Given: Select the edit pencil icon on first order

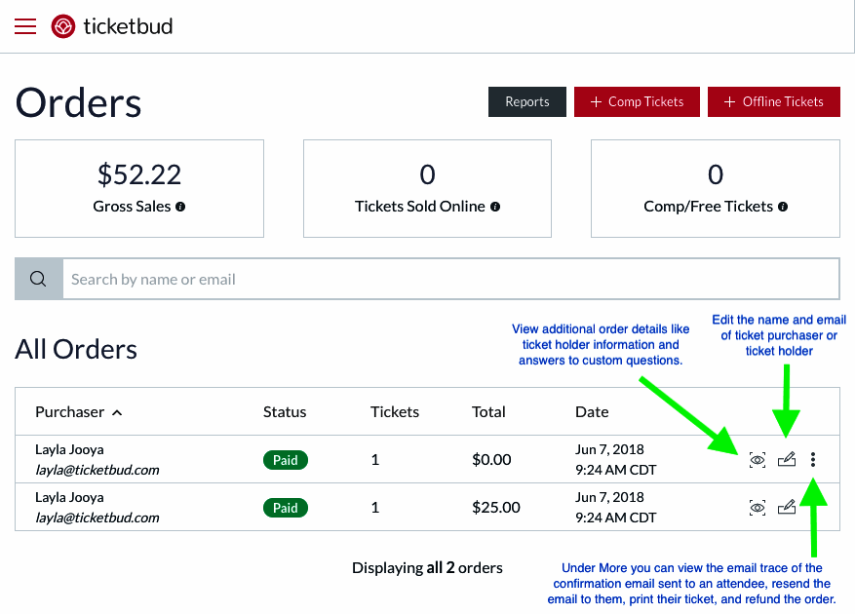Looking at the screenshot, I should 787,459.
